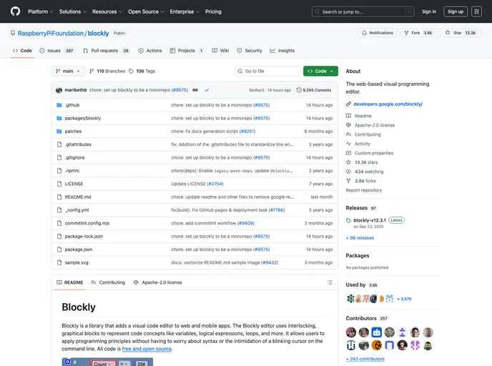492x366 pixels.
Task: Open the Resources dropdown
Action: [x=107, y=11]
